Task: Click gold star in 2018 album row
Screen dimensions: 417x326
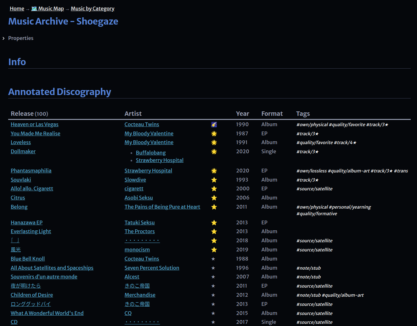Action: pos(214,241)
